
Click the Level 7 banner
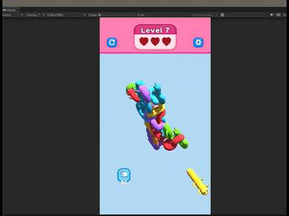tap(155, 30)
